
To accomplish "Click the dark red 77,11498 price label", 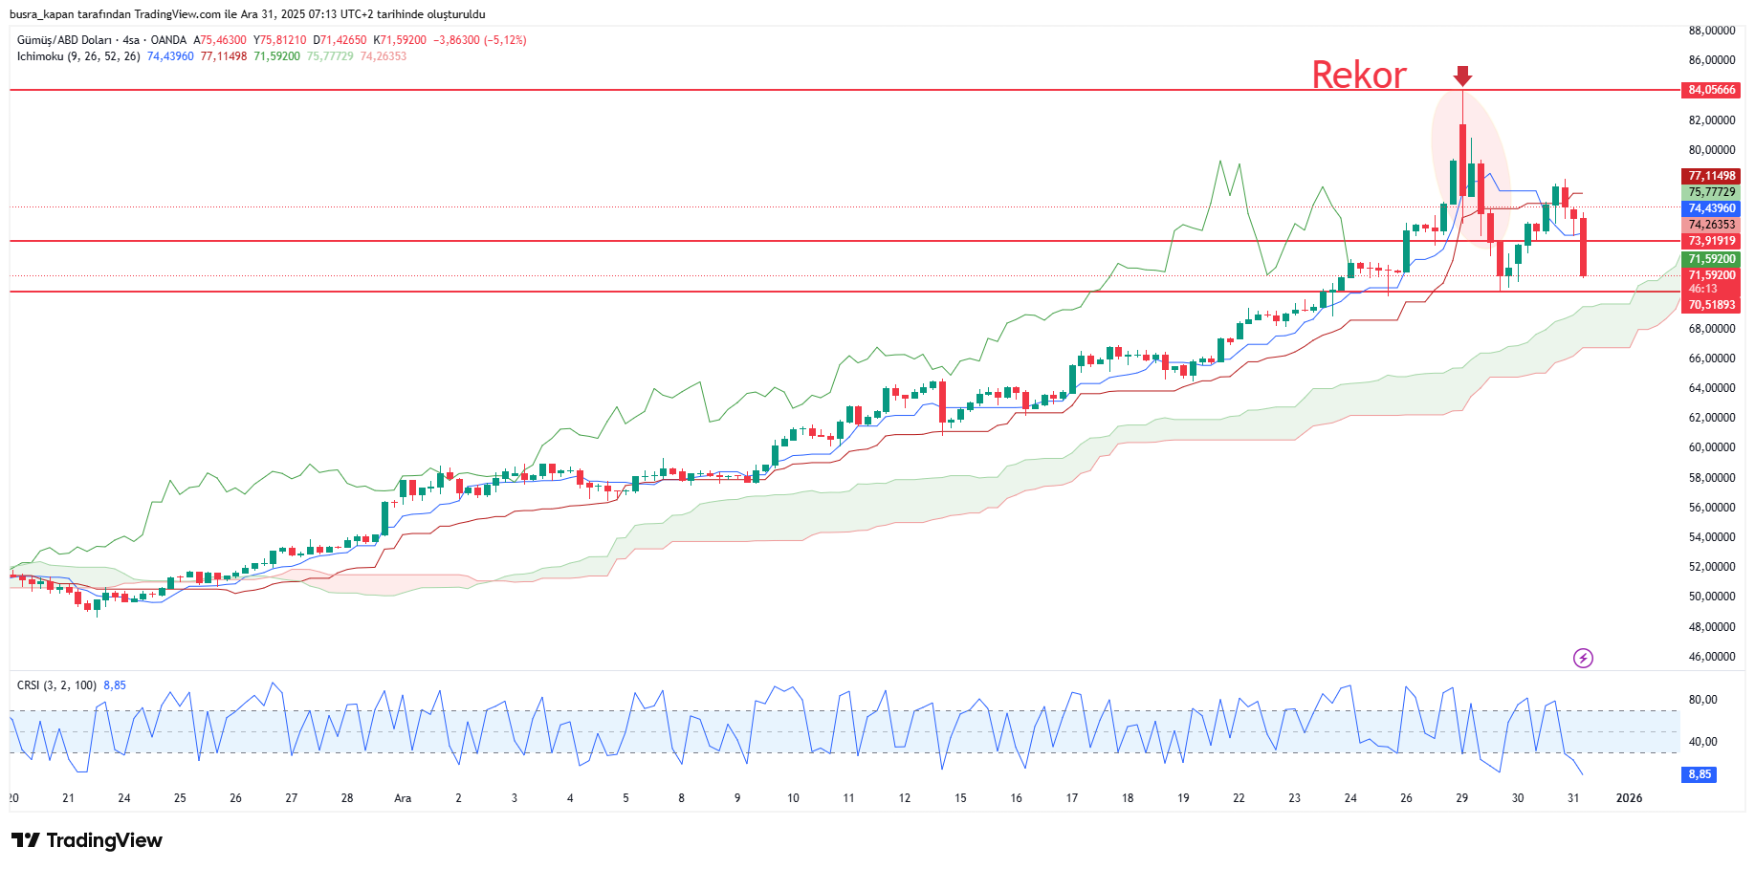I will tap(1711, 176).
